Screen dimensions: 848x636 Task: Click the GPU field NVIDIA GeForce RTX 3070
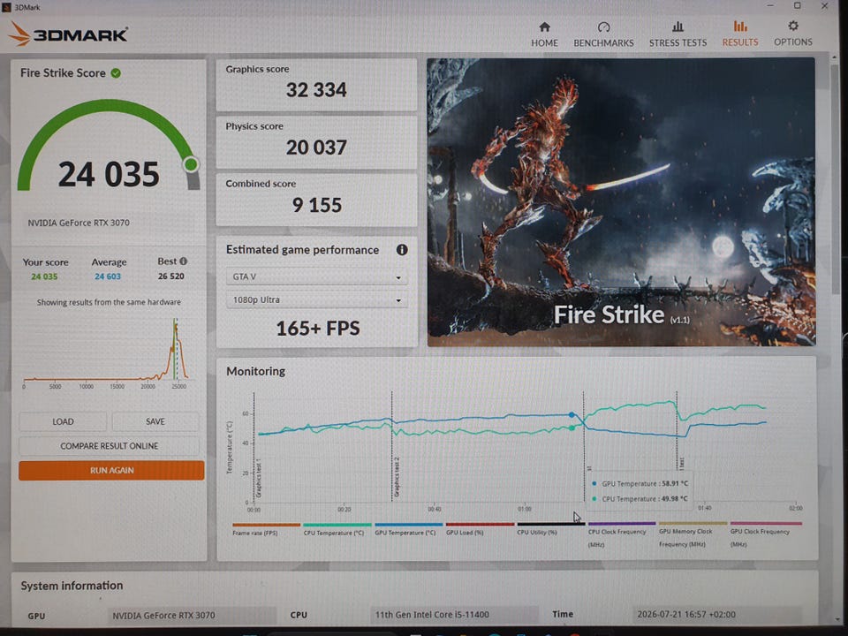click(192, 615)
